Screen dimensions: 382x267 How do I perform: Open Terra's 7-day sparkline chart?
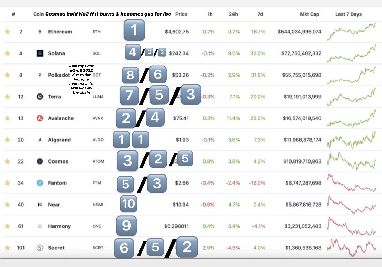352,97
